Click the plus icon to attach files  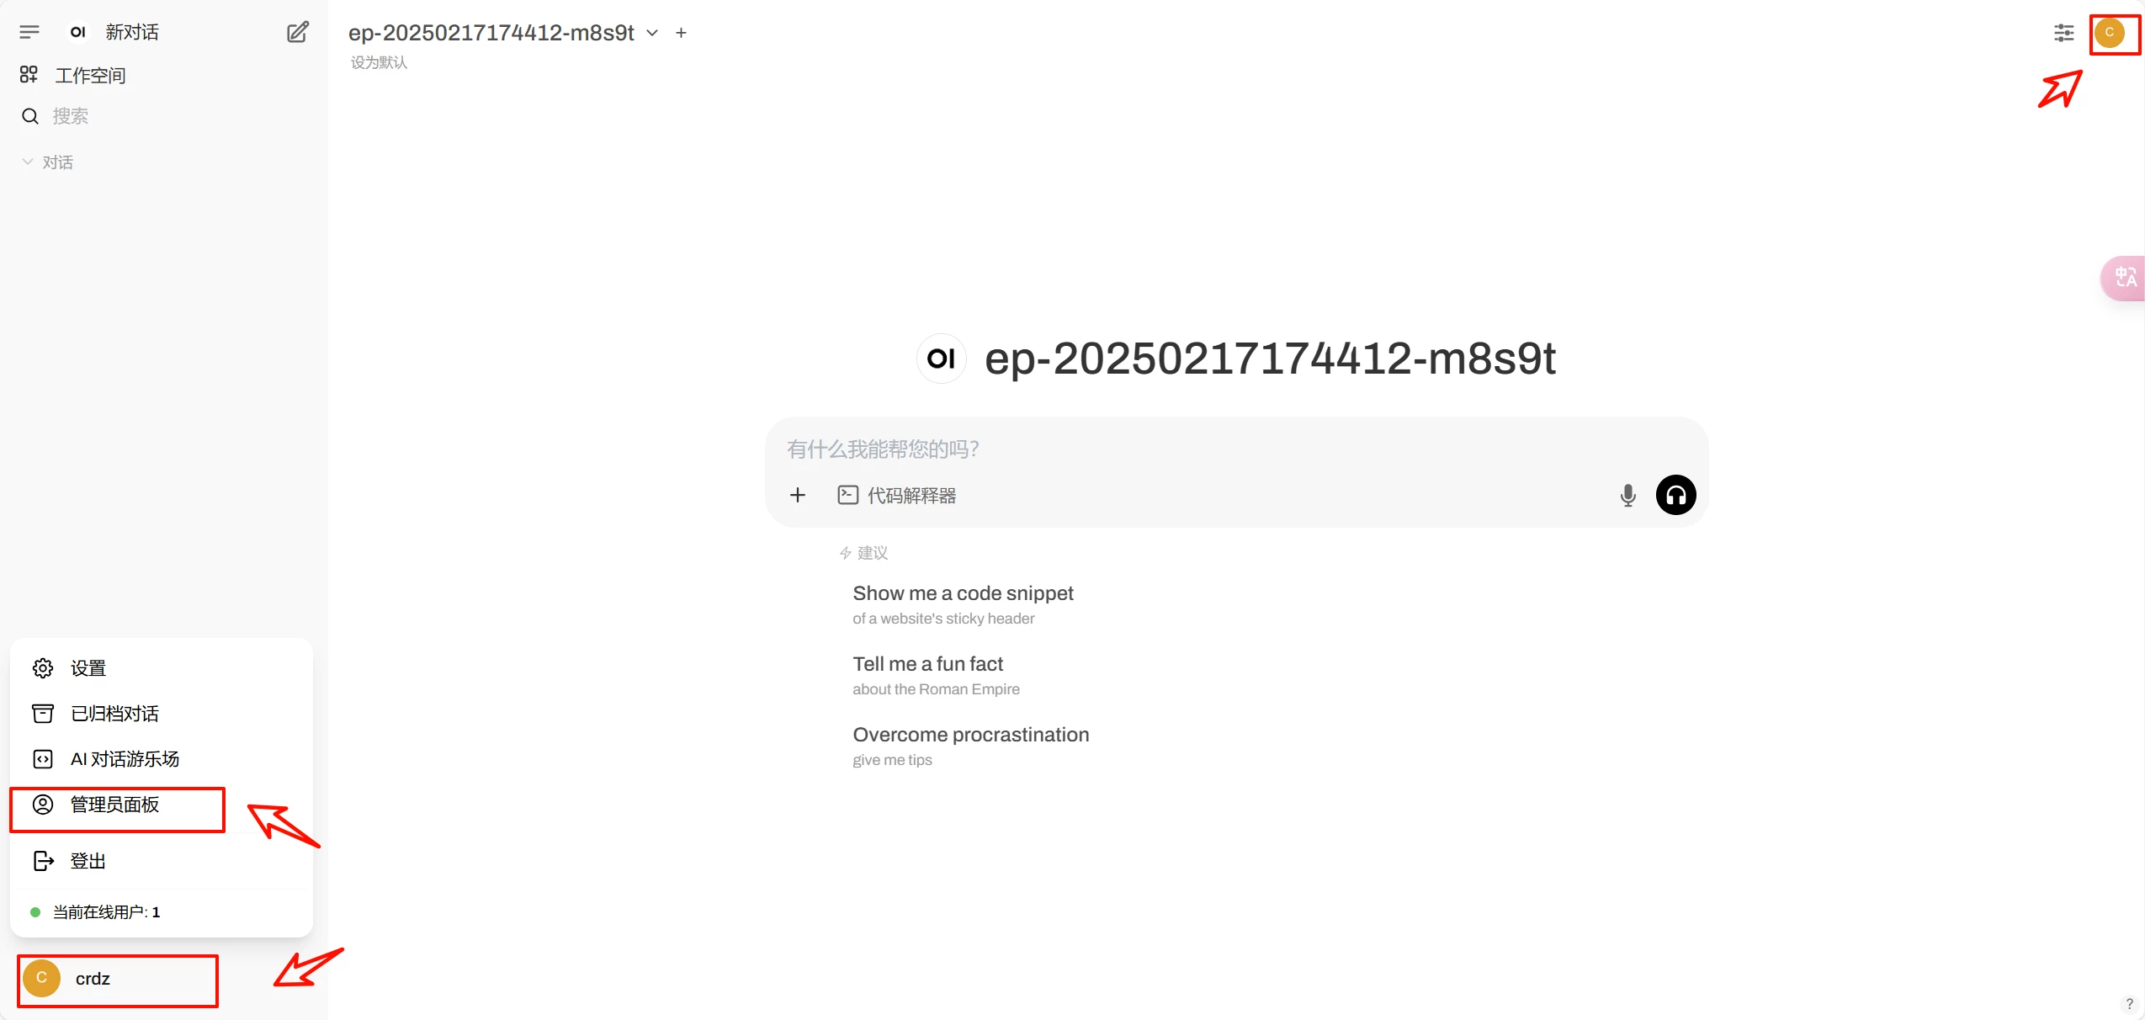click(x=797, y=495)
